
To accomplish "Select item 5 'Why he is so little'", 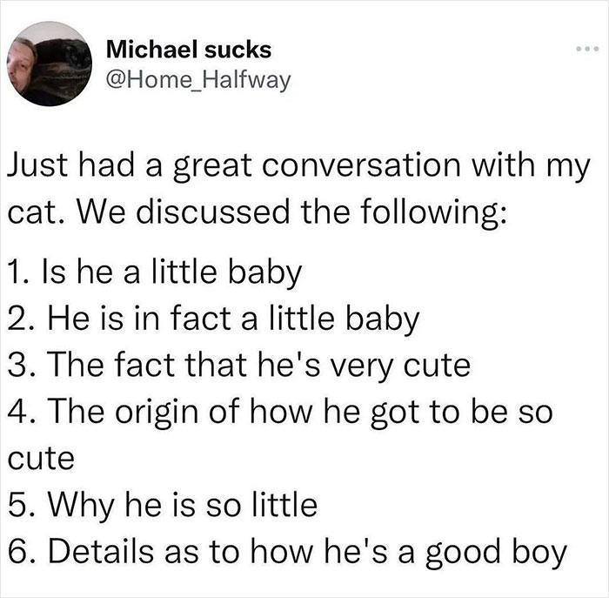I will pos(162,505).
